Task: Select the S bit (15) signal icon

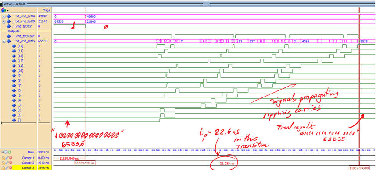Action: (x=14, y=46)
